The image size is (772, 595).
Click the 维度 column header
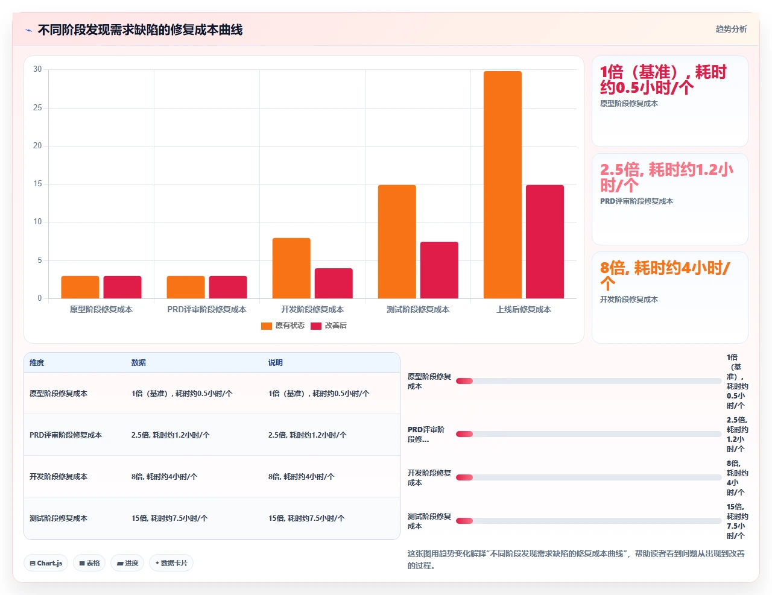(x=37, y=363)
